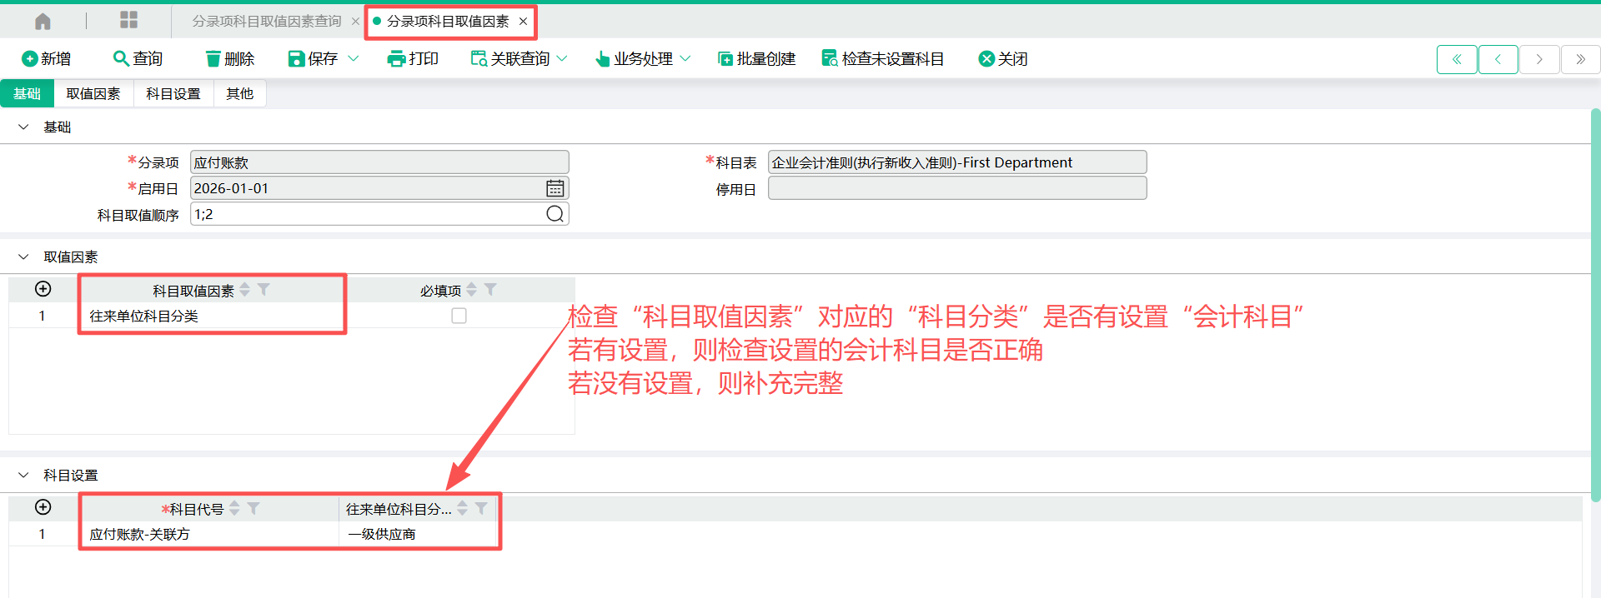Image resolution: width=1601 pixels, height=598 pixels.
Task: Go to first record button
Action: pyautogui.click(x=1457, y=59)
